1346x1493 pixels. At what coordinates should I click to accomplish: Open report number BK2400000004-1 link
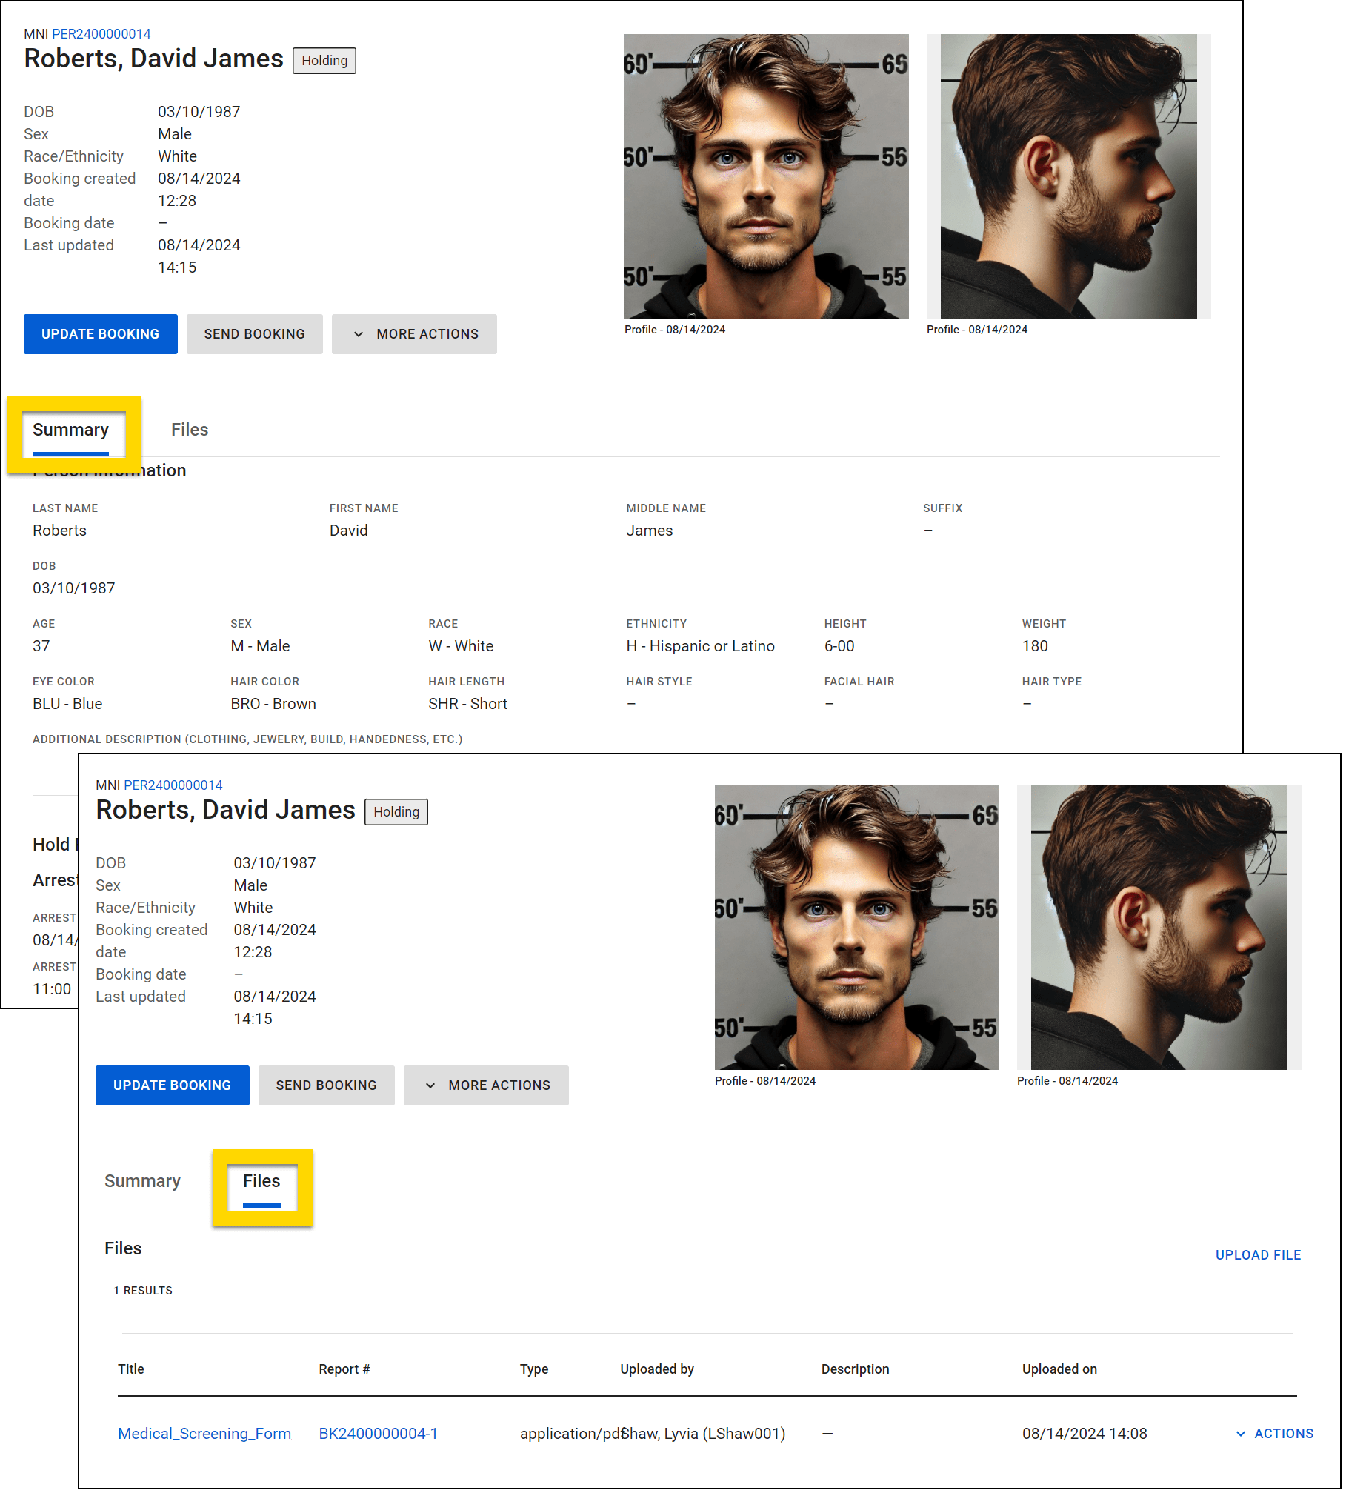click(378, 1434)
